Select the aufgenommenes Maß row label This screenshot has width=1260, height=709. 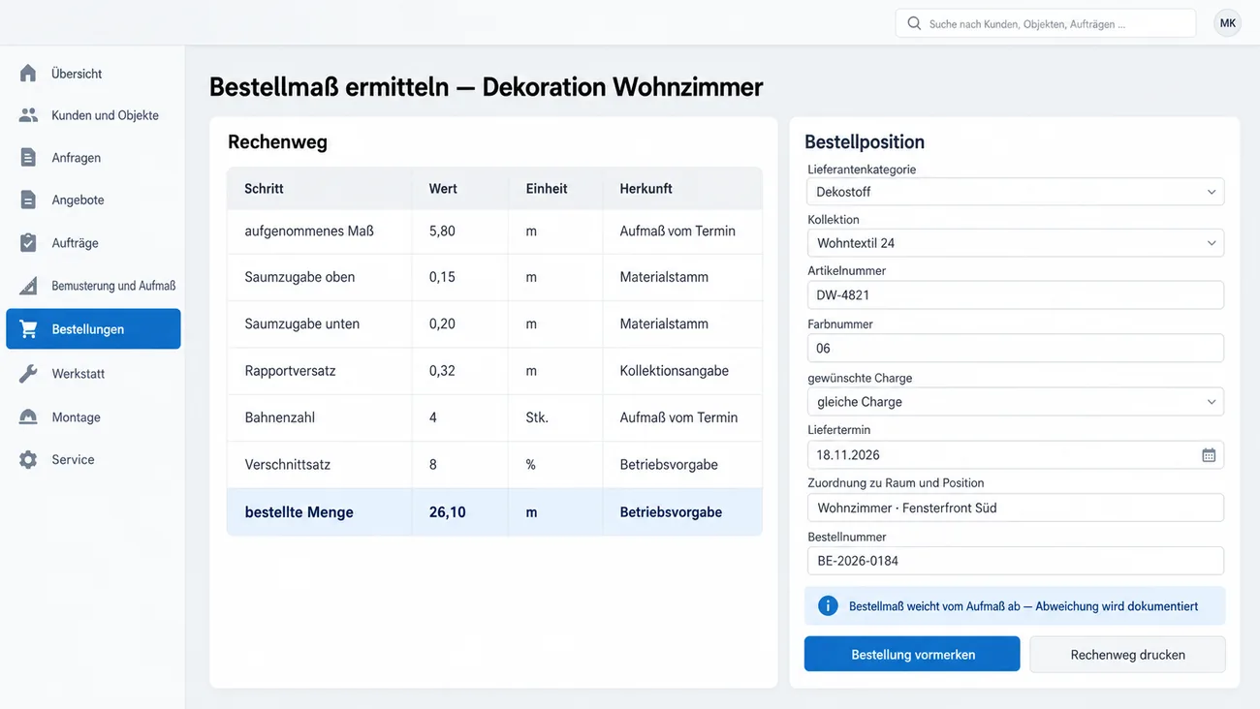pos(309,231)
